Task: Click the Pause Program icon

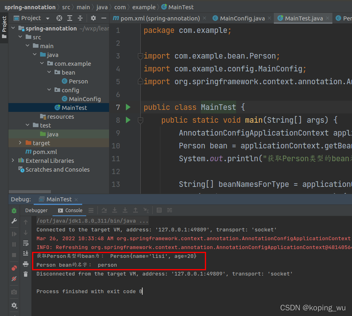Action: 14,244
